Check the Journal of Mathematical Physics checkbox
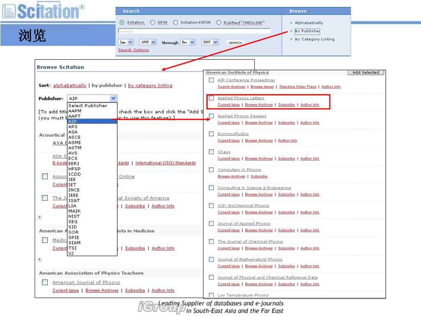Screen dimensions: 421x316 (211, 259)
